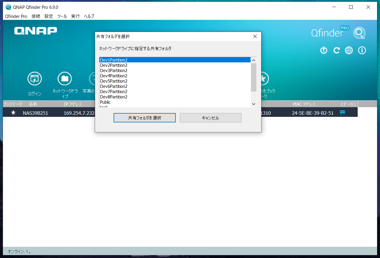The height and width of the screenshot is (258, 380).
Task: Click the Login (ログイン) icon
Action: (x=35, y=79)
